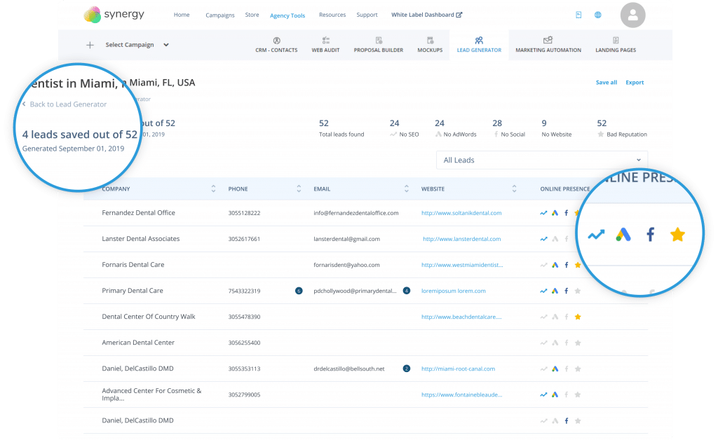The image size is (718, 440).
Task: Launch the Proposal Builder tool
Action: point(378,45)
